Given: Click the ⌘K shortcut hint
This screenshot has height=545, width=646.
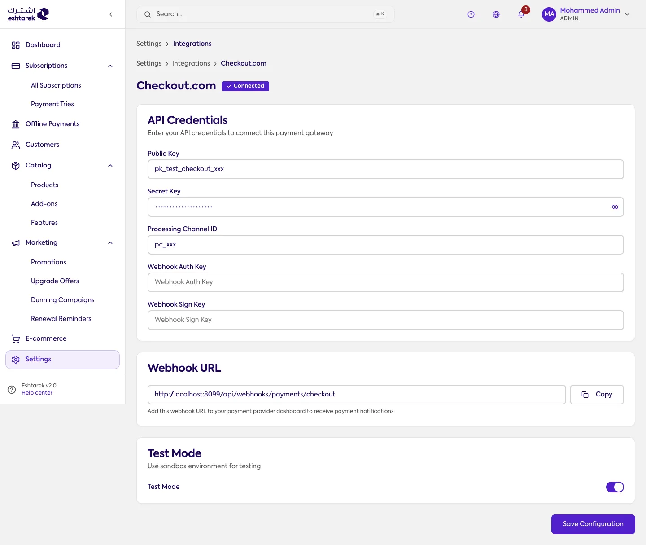Looking at the screenshot, I should coord(380,14).
